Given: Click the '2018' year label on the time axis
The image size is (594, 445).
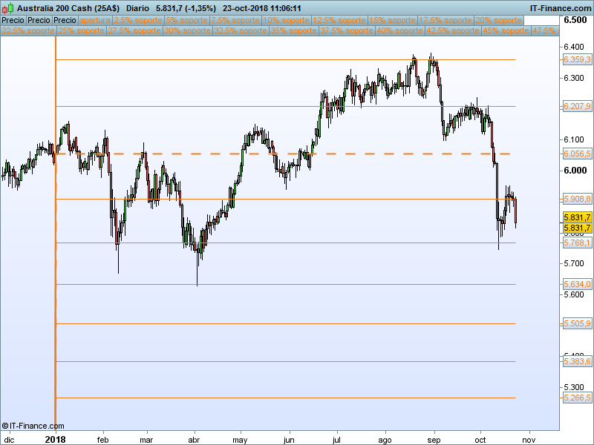Looking at the screenshot, I should [55, 440].
